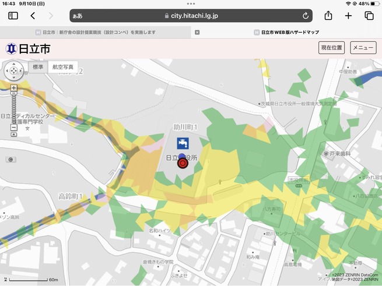
Task: Click the ふきよせ map label
Action: pyautogui.click(x=179, y=276)
